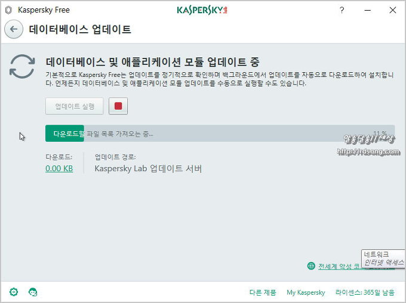Click the Kaspersky Lab 업데이트 서버 text
The width and height of the screenshot is (406, 303).
(x=148, y=168)
